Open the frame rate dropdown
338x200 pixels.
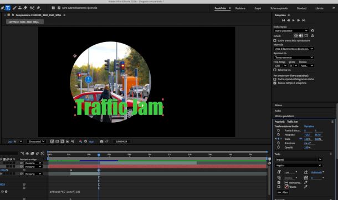pyautogui.click(x=281, y=66)
